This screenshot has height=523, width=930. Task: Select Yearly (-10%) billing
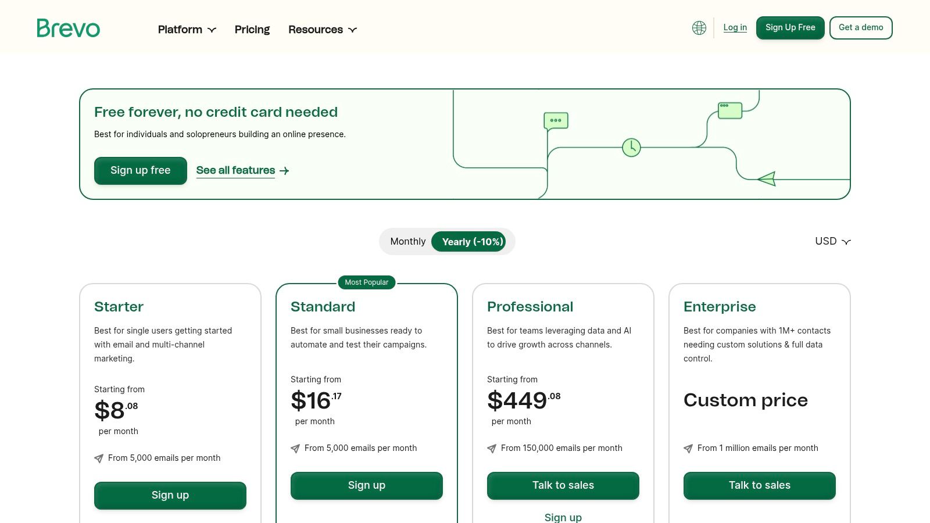(x=472, y=242)
